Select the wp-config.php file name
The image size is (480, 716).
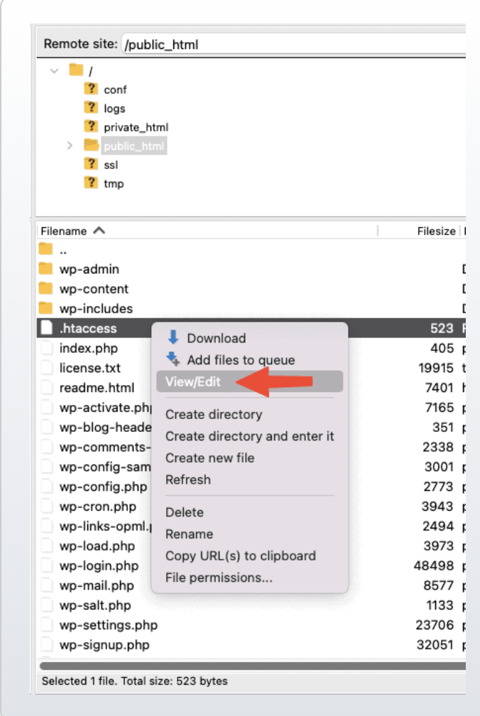pyautogui.click(x=103, y=487)
